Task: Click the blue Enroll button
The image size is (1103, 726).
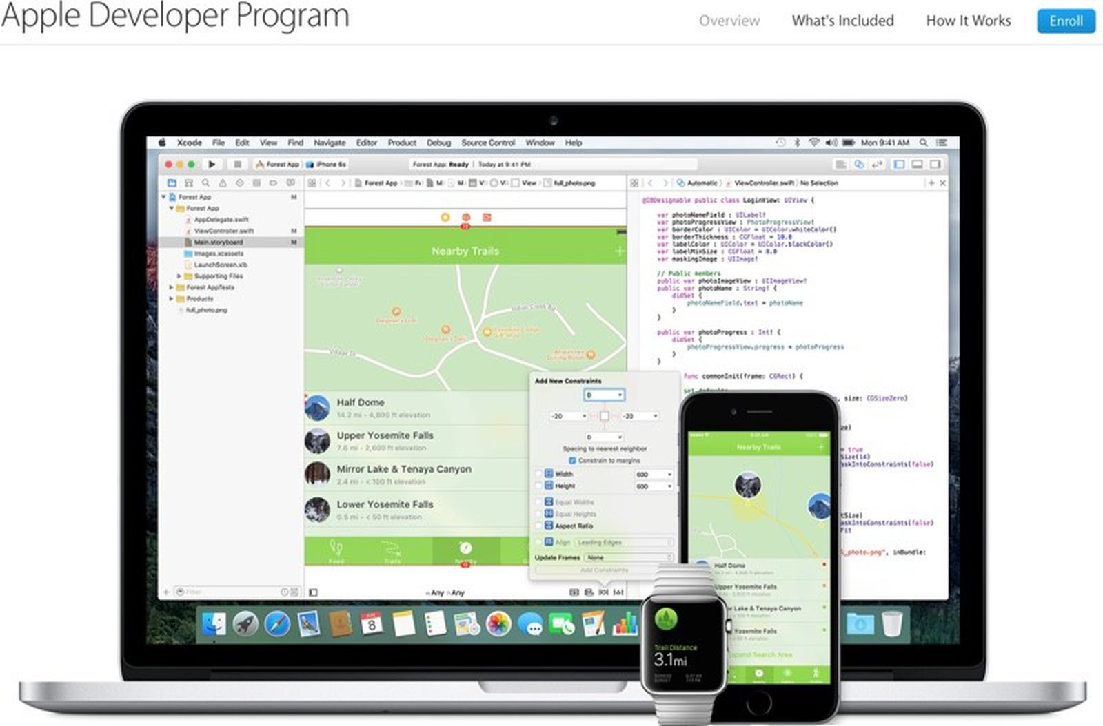Action: tap(1065, 21)
